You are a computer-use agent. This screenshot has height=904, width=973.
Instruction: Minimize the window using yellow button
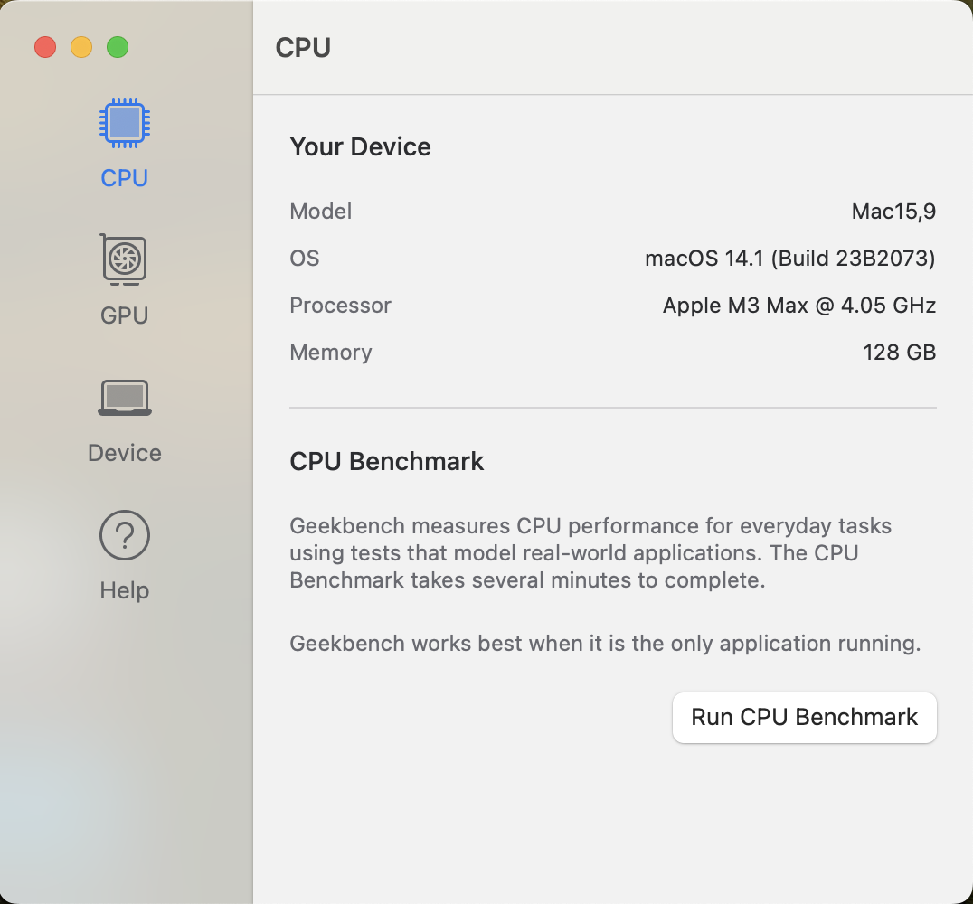(x=81, y=47)
